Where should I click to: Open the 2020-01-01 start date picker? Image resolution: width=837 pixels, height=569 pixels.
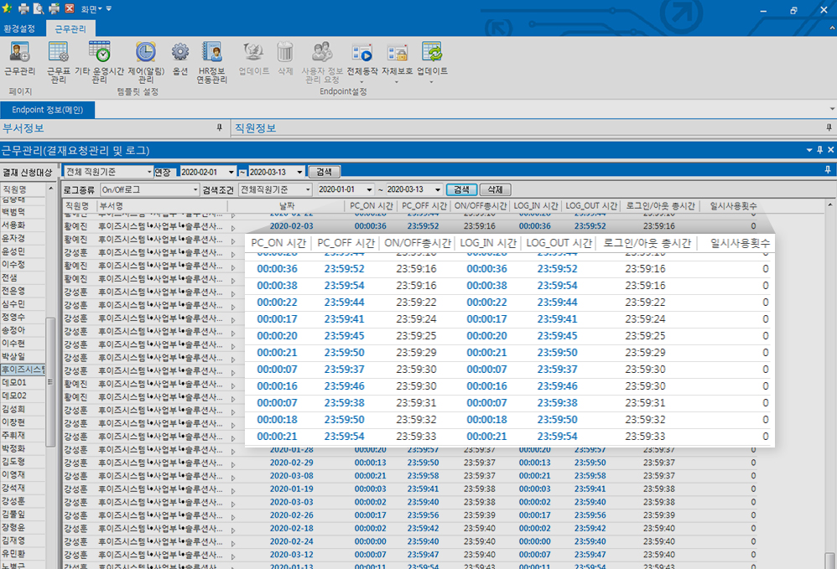pyautogui.click(x=369, y=189)
